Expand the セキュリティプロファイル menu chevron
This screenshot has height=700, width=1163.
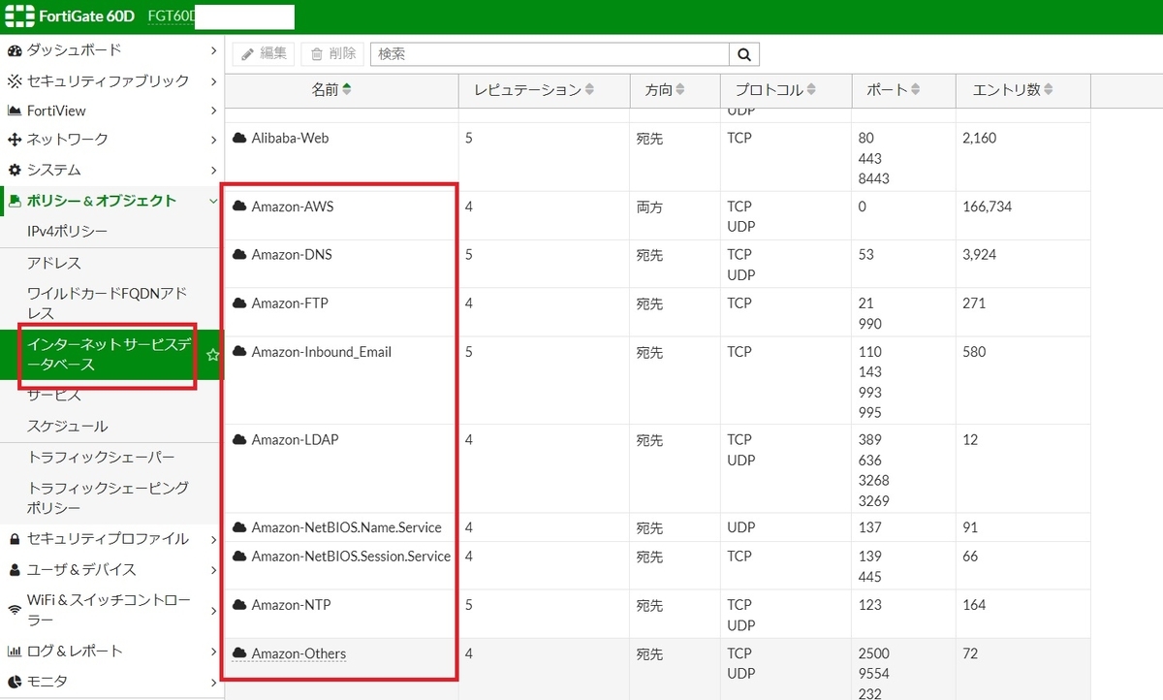point(213,539)
